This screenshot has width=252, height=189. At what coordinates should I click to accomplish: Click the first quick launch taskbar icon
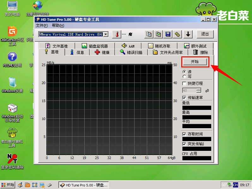point(20,185)
